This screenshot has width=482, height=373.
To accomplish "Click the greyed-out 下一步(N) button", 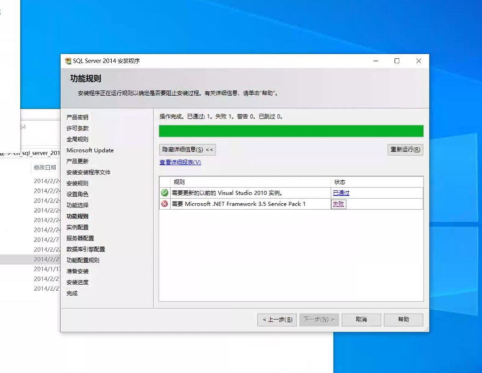I will (x=319, y=320).
